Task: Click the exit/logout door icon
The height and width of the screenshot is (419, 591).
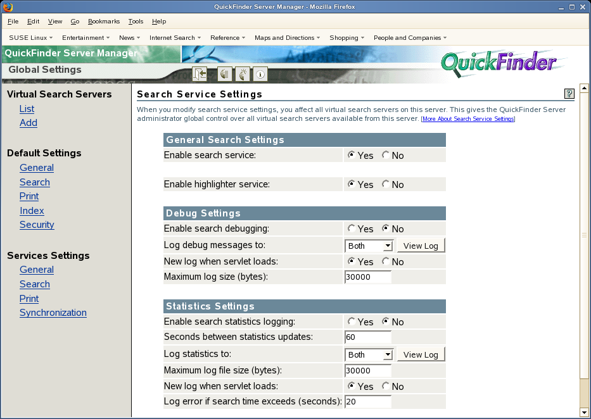Action: tap(200, 74)
